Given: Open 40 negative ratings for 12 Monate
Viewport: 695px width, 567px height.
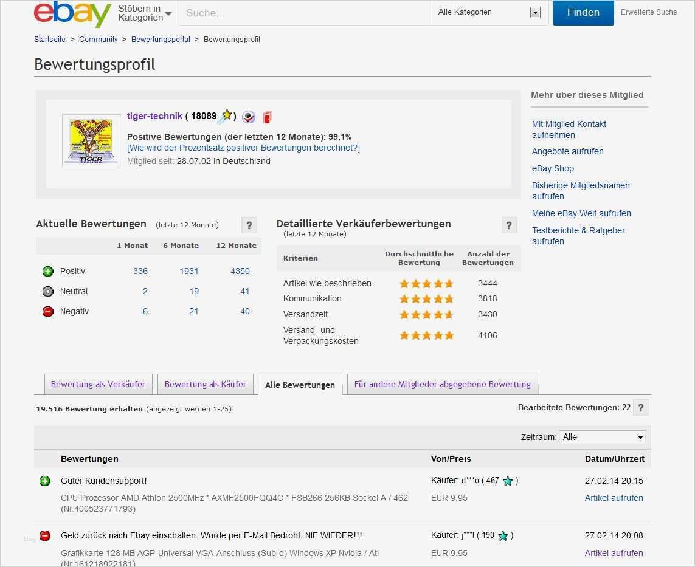Looking at the screenshot, I should 244,311.
